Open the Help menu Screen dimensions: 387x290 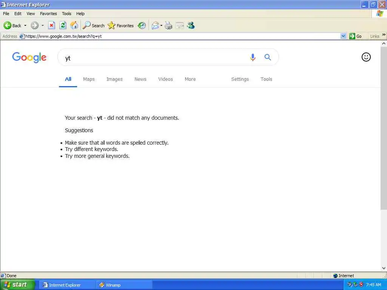80,14
